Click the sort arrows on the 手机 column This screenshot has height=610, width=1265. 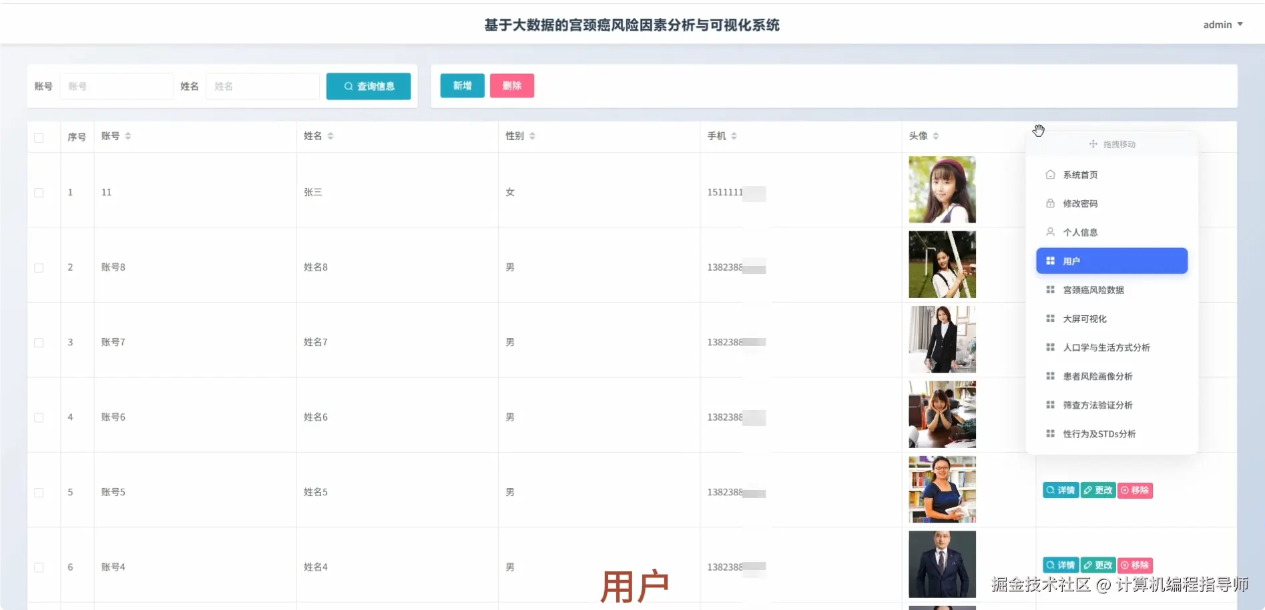click(x=734, y=136)
